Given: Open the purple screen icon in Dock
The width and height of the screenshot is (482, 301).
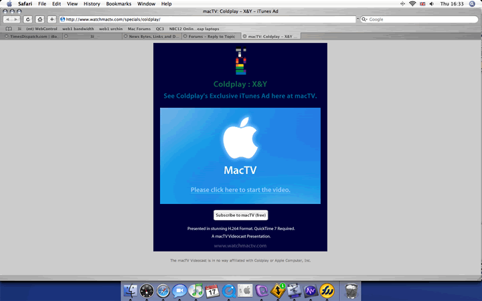Looking at the screenshot, I should [x=262, y=290].
